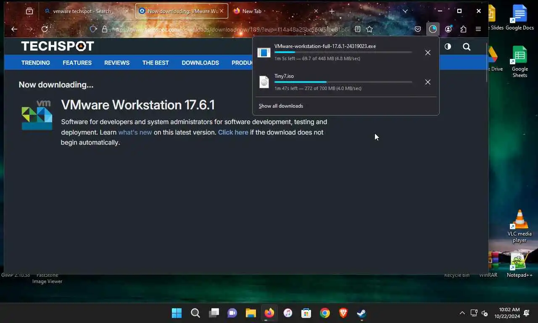
Task: Open the Firefox hamburger application menu
Action: tap(478, 29)
